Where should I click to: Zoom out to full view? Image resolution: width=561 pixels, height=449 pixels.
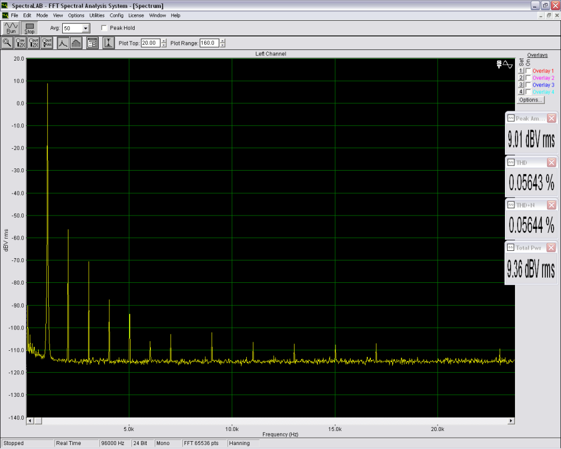[47, 43]
